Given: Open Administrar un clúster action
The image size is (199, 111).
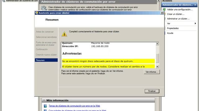Looking at the screenshot, I should point(178,19).
